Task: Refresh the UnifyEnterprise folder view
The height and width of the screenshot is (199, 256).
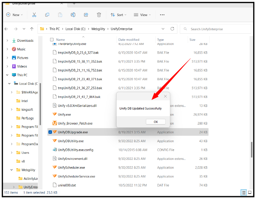Action: (172, 29)
